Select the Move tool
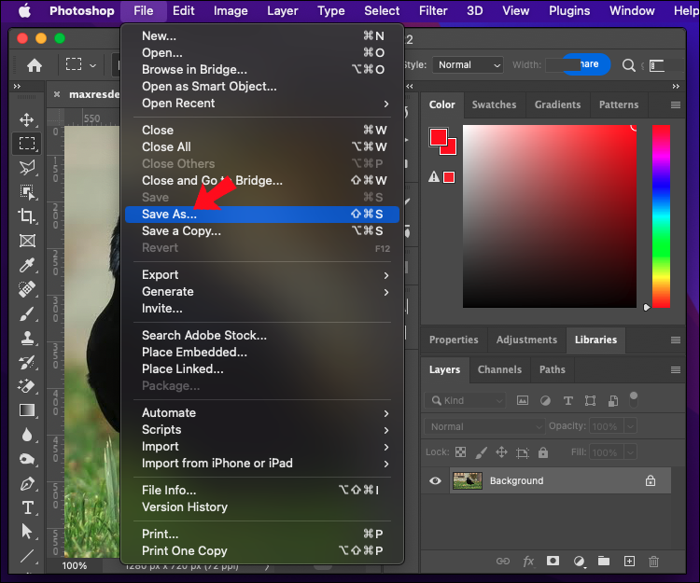 pyautogui.click(x=27, y=119)
